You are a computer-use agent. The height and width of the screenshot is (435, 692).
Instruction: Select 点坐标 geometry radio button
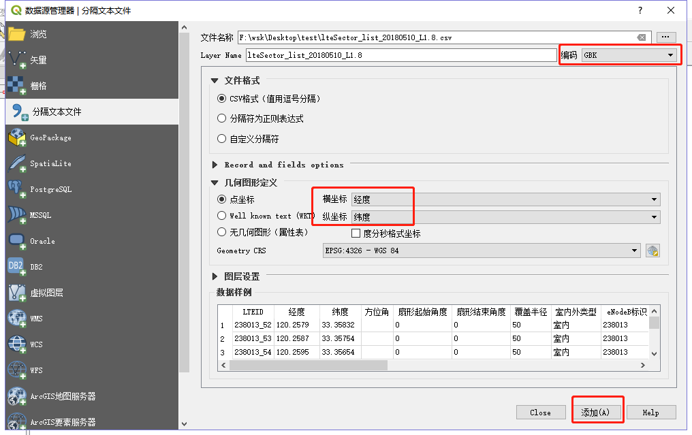[221, 199]
